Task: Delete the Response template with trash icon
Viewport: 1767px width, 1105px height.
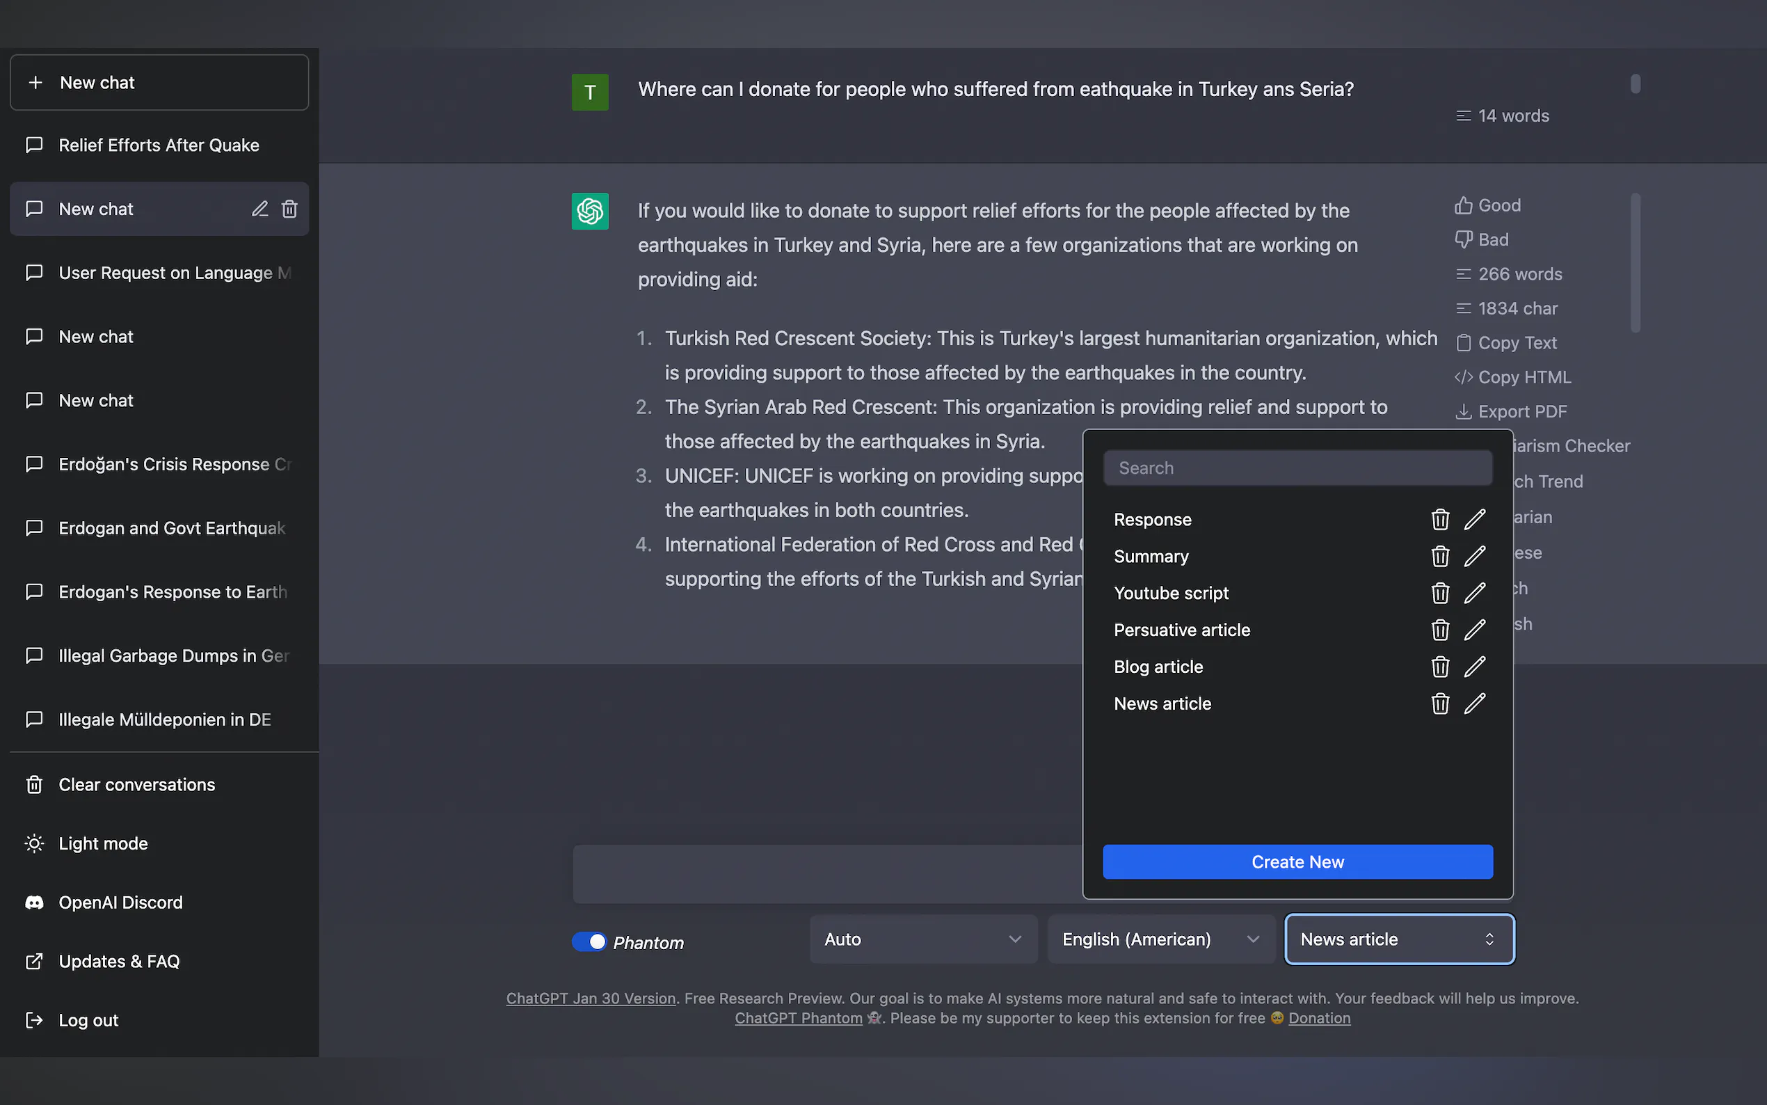Action: 1439,520
